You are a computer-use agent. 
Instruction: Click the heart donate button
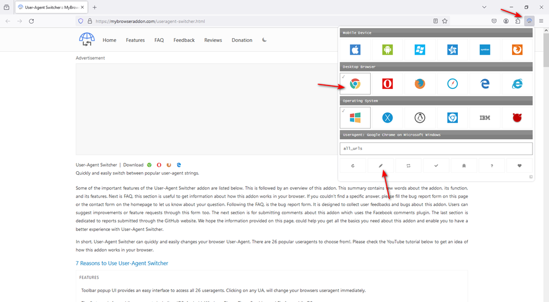(x=520, y=166)
